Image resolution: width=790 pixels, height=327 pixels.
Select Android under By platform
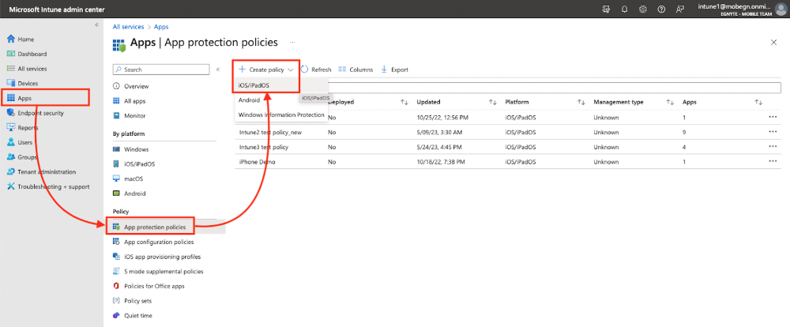134,194
